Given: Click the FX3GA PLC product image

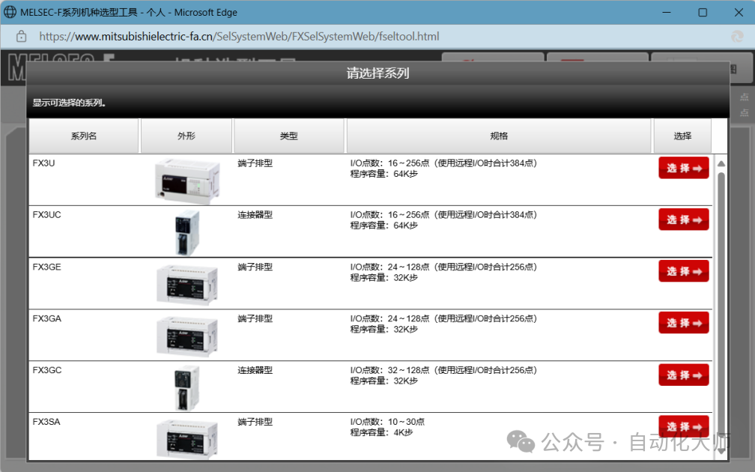Looking at the screenshot, I should 187,336.
